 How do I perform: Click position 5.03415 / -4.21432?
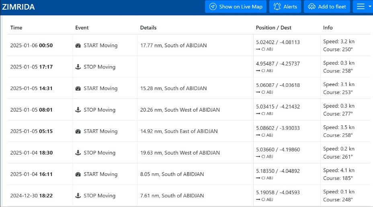pyautogui.click(x=278, y=107)
